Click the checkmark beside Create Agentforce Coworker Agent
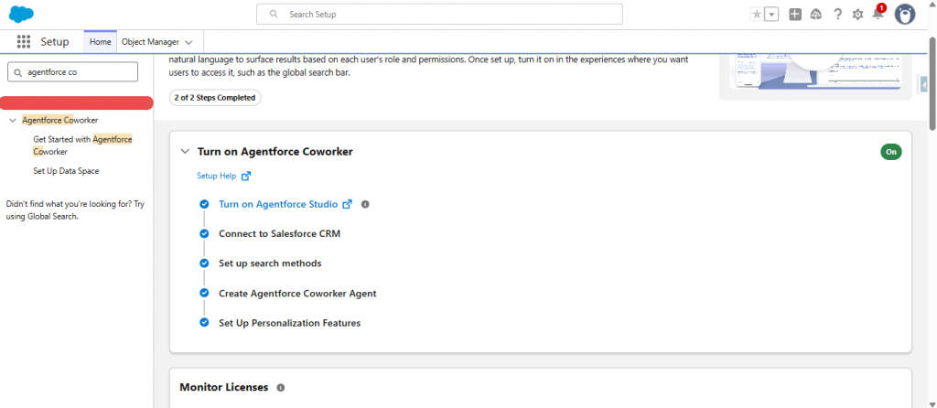Screen dimensions: 937x408 tap(204, 294)
